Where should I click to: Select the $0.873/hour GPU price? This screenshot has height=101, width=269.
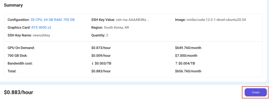101,48
